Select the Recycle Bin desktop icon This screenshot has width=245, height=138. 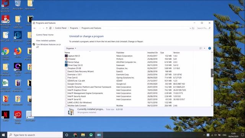pyautogui.click(x=18, y=5)
